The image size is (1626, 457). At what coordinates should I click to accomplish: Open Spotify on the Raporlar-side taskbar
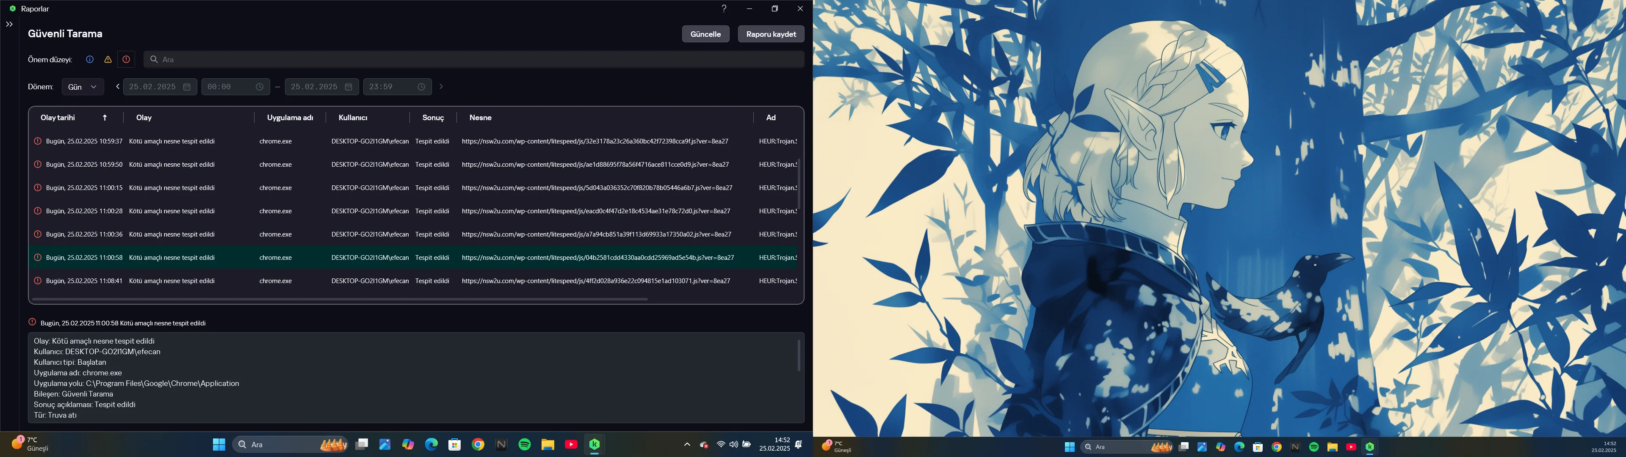525,444
